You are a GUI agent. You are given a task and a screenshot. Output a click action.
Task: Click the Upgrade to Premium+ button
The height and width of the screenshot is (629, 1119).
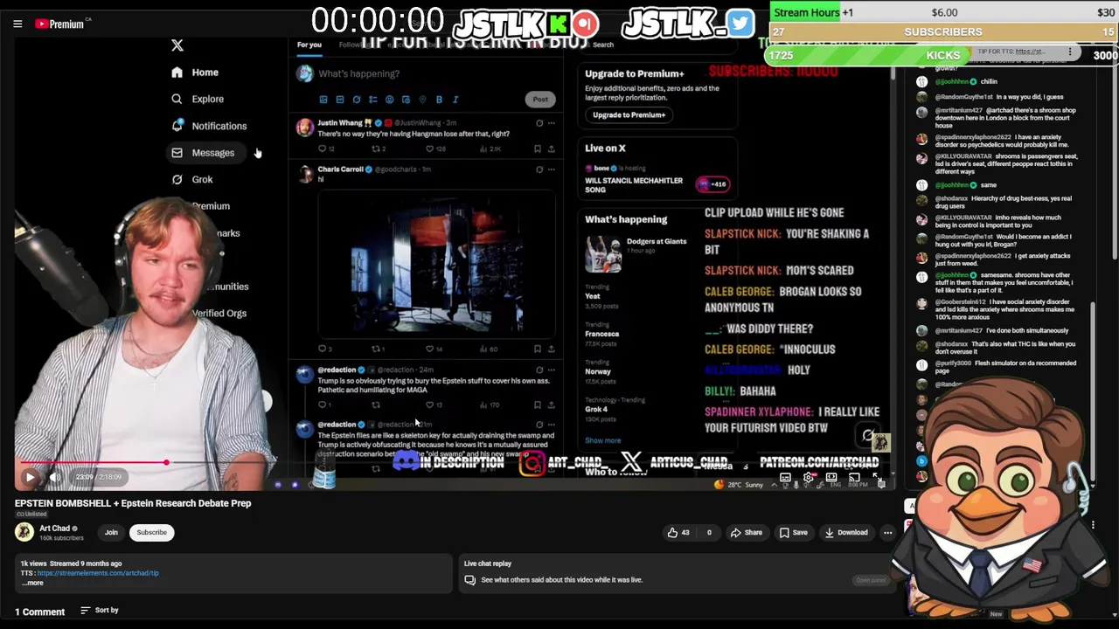pos(629,115)
